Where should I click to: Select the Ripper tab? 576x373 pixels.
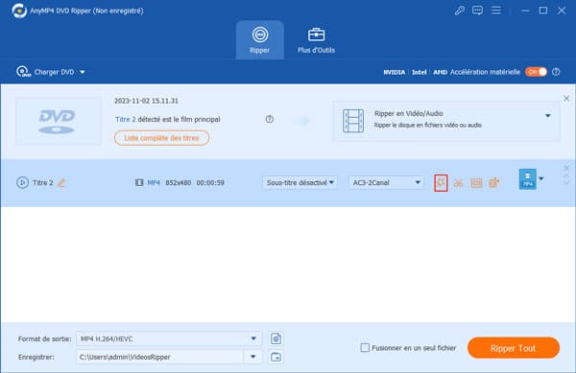260,40
